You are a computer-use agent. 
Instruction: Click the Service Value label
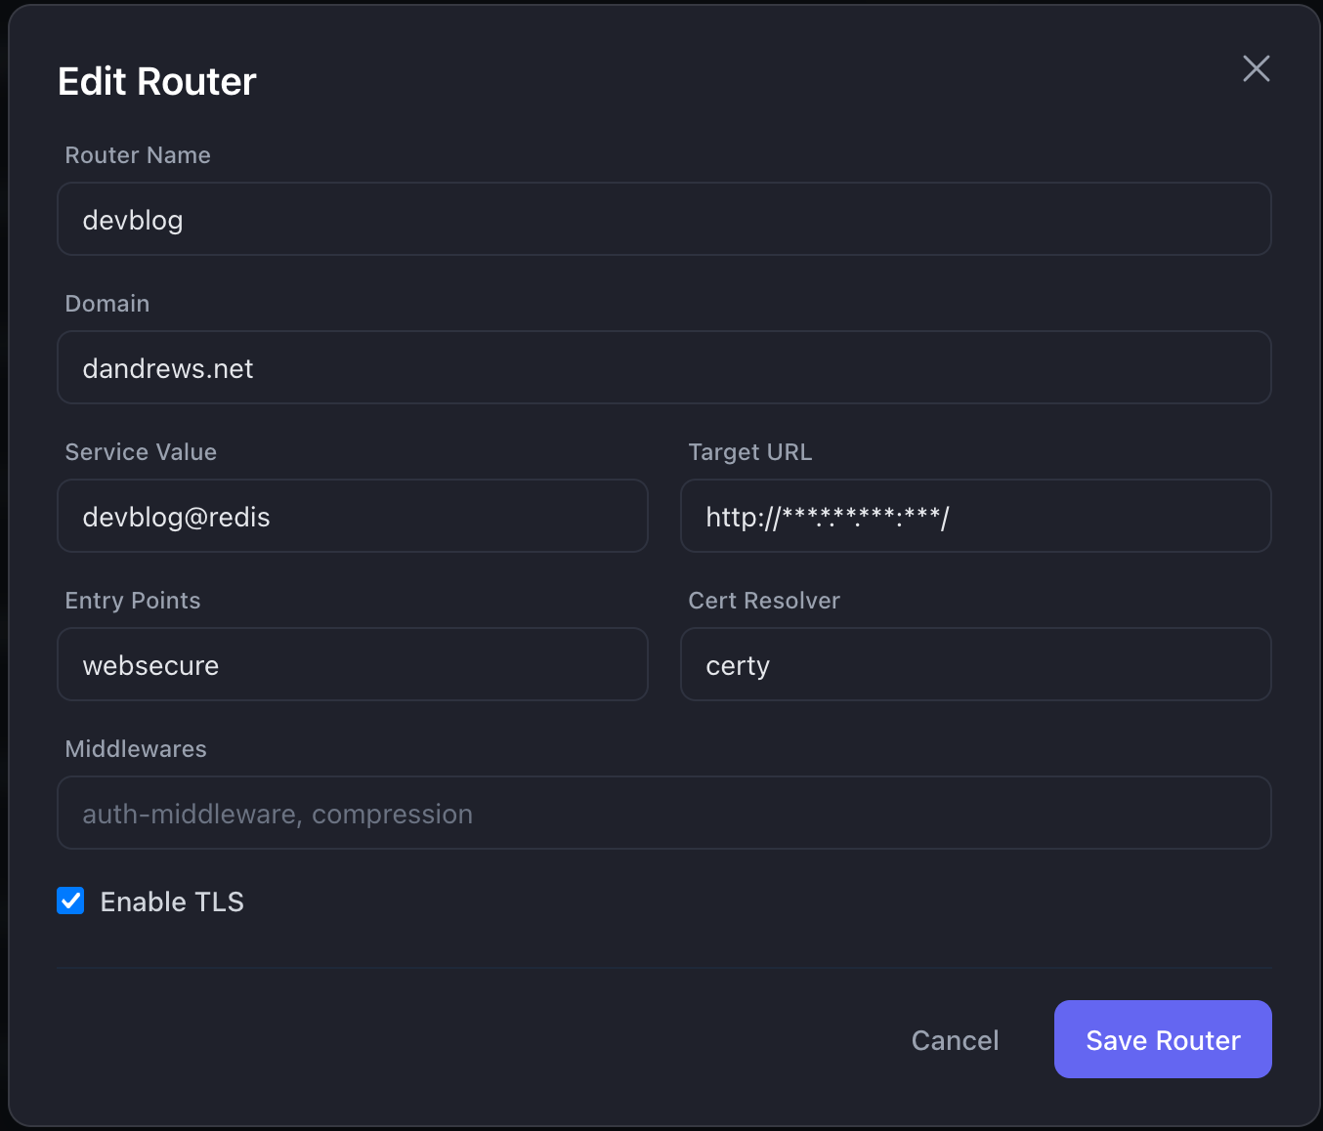(x=141, y=452)
